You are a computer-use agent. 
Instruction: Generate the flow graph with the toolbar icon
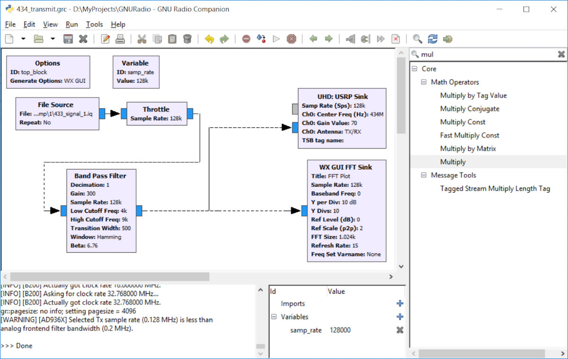(261, 39)
